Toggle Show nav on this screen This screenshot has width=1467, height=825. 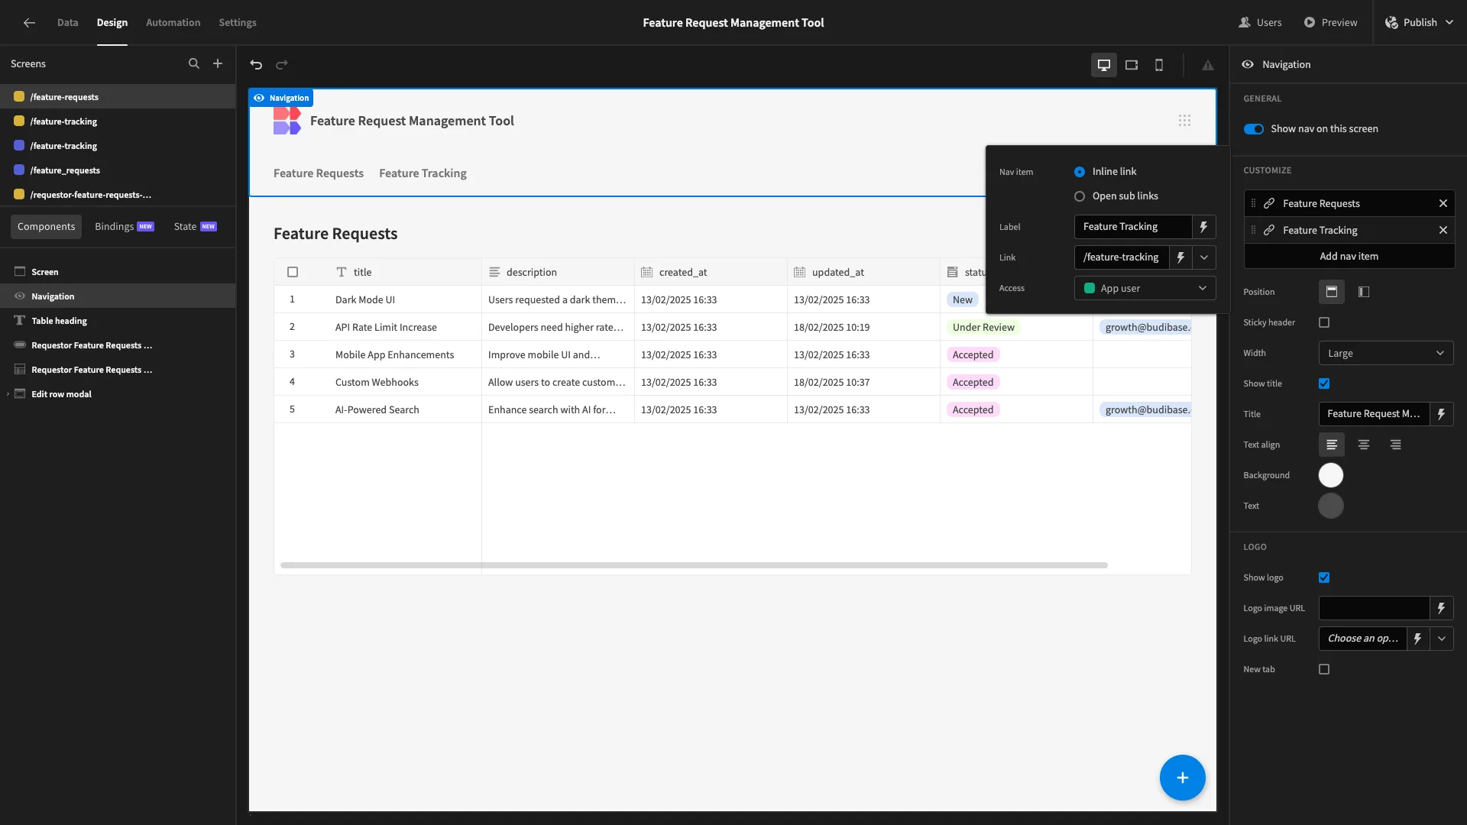[x=1254, y=129]
